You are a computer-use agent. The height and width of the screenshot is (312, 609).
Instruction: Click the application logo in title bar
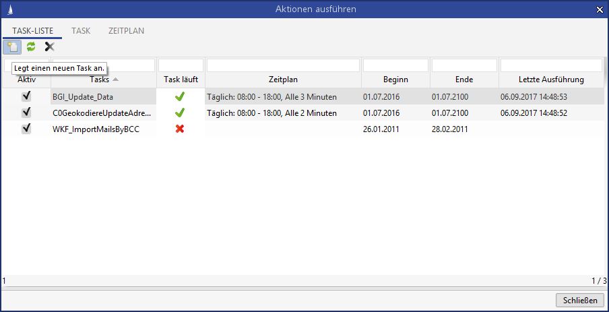click(9, 9)
